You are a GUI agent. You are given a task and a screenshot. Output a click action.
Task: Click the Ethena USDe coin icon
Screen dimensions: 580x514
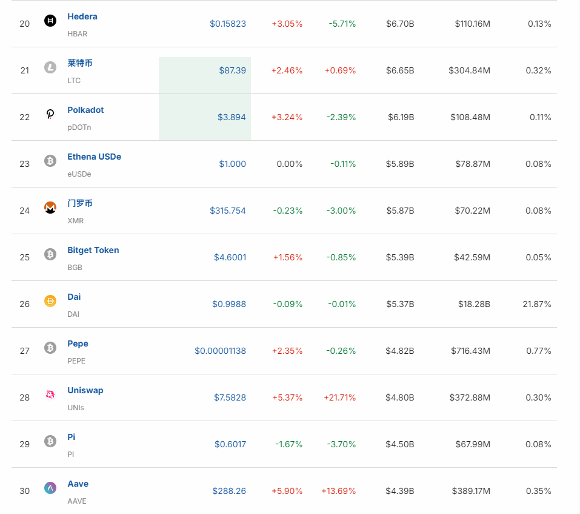50,161
